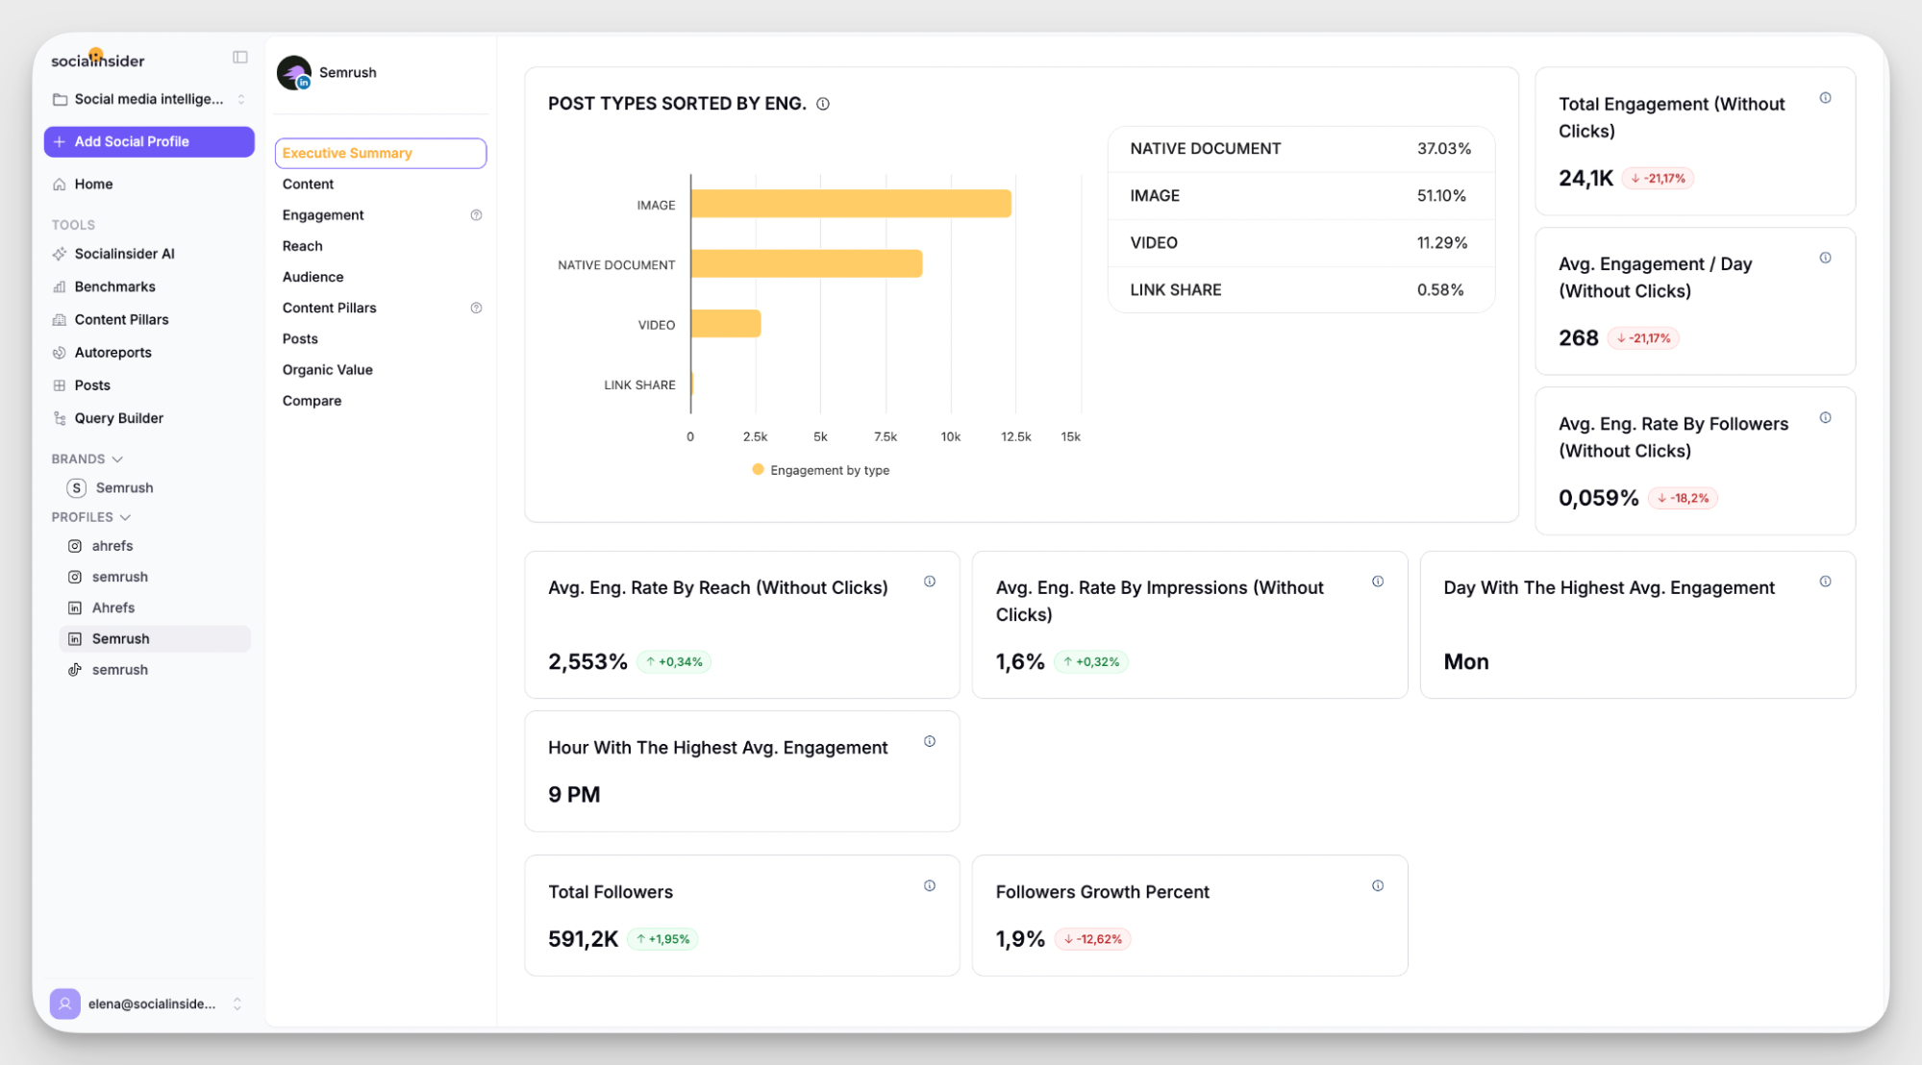Screen dimensions: 1922x1065
Task: Click info icon on Eng. Rate By Reach card
Action: point(930,582)
